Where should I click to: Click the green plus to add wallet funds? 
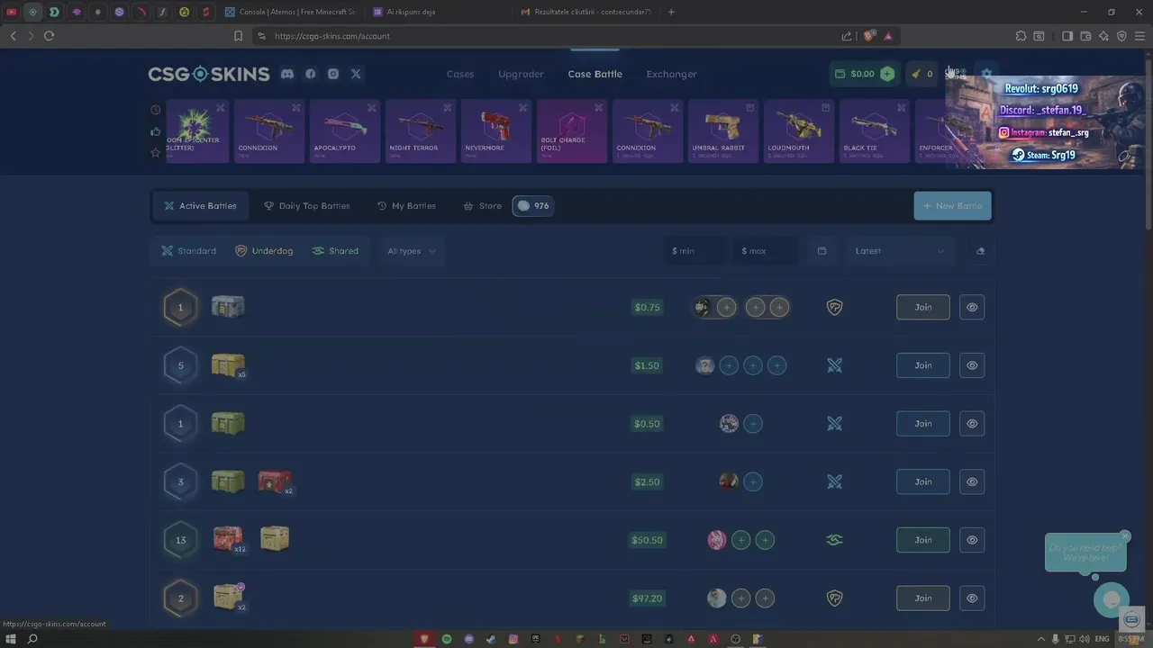pyautogui.click(x=887, y=74)
